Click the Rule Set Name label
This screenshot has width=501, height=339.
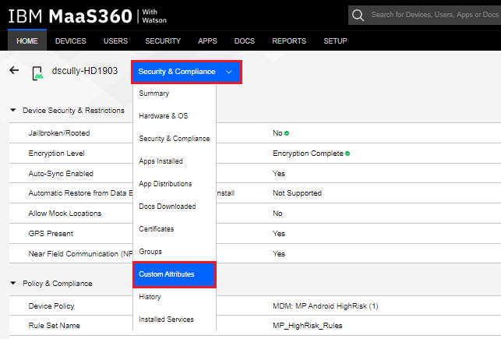pyautogui.click(x=55, y=326)
